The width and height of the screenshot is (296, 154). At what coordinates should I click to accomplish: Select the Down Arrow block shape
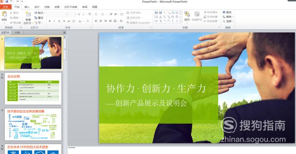[x=177, y=17]
